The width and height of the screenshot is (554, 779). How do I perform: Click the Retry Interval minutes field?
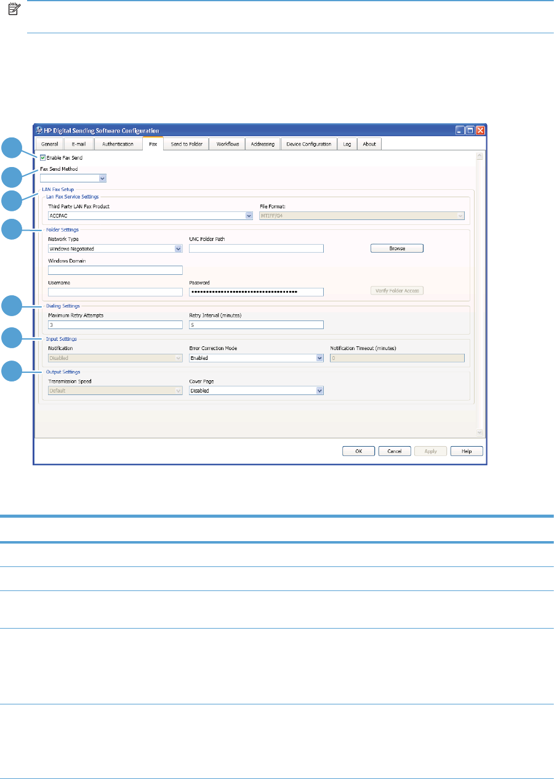[x=256, y=325]
